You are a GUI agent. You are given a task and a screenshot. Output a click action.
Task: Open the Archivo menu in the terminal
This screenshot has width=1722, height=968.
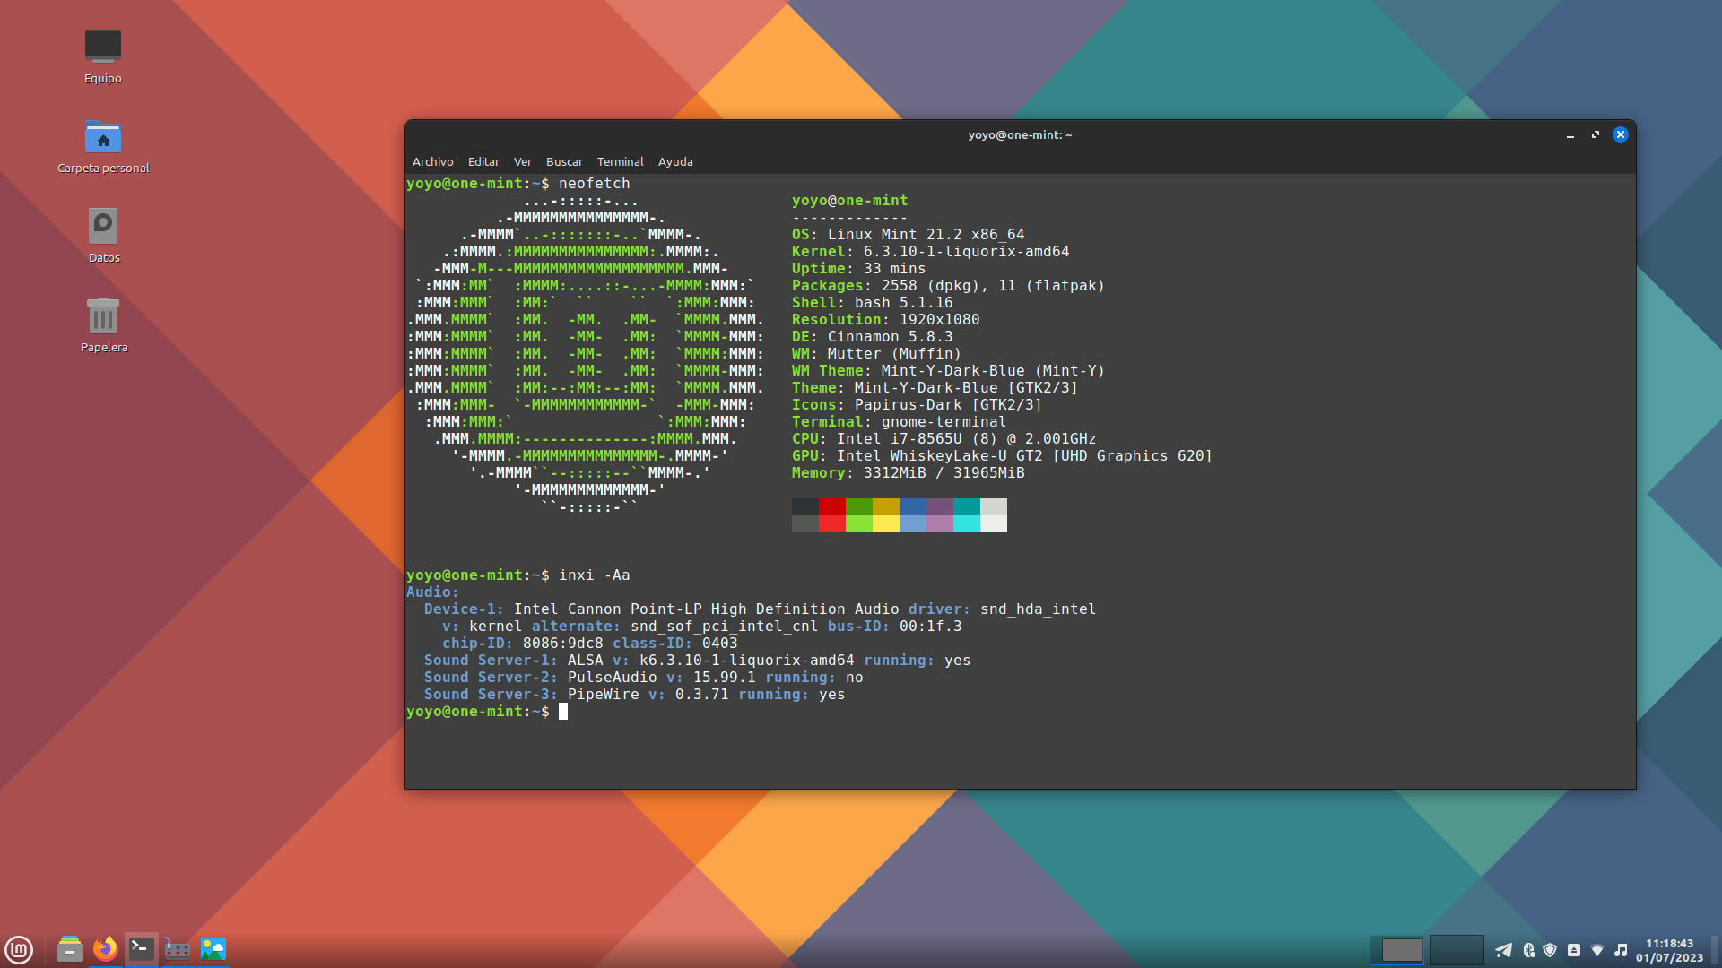point(432,162)
